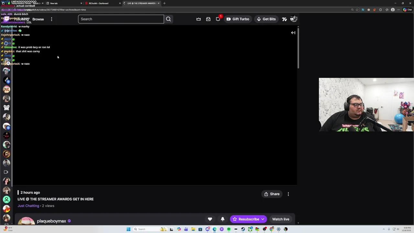Screen dimensions: 414x233
Task: Open Twitch whispers inbox envelope icon
Action: click(208, 19)
